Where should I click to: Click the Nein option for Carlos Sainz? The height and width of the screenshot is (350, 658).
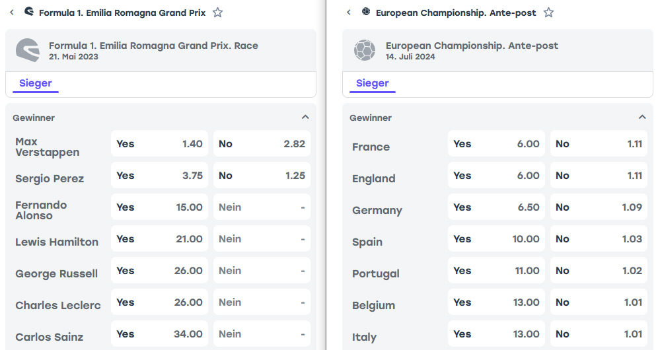pos(262,334)
